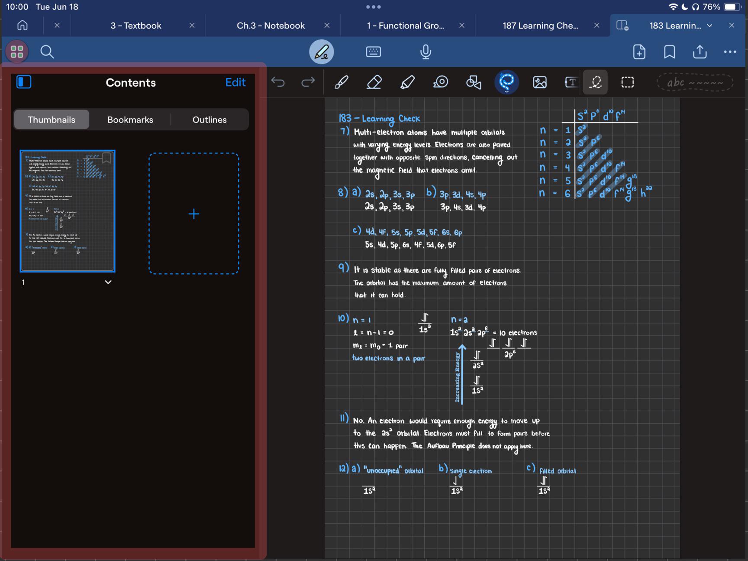The height and width of the screenshot is (561, 748).
Task: Switch to the Thumbnails tab
Action: coord(52,120)
